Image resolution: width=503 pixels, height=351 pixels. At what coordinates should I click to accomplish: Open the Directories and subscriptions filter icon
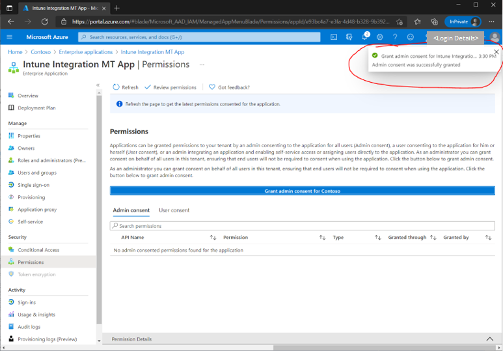tap(349, 37)
